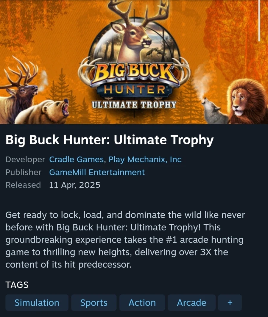Screen dimensions: 268x317
Task: Click the 11 Apr, 2025 release date
Action: pyautogui.click(x=75, y=185)
